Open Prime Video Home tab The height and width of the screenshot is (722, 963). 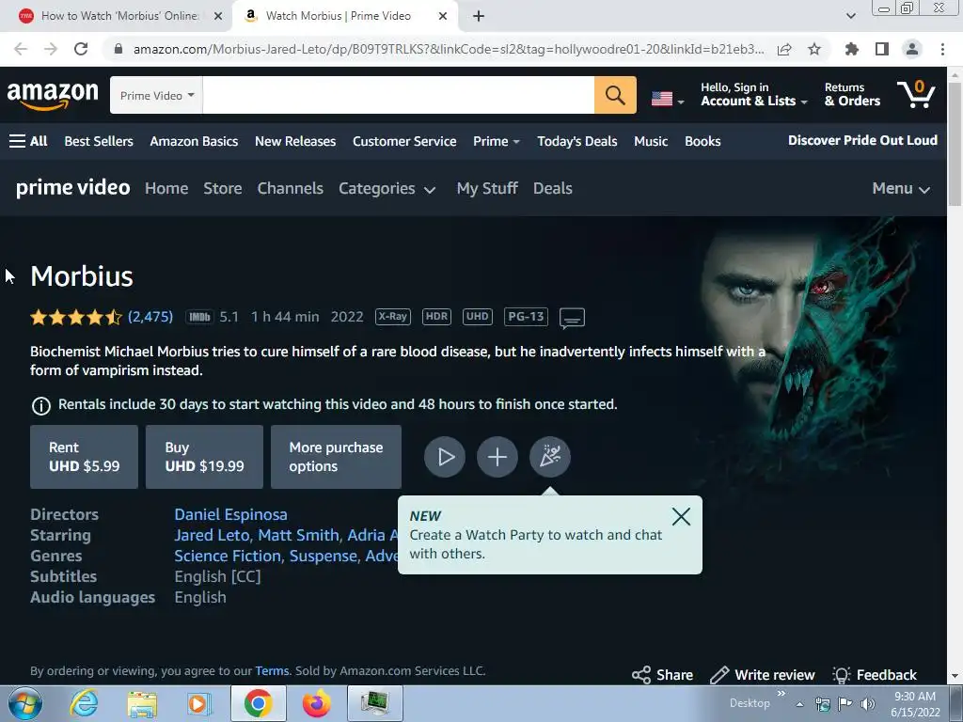166,188
